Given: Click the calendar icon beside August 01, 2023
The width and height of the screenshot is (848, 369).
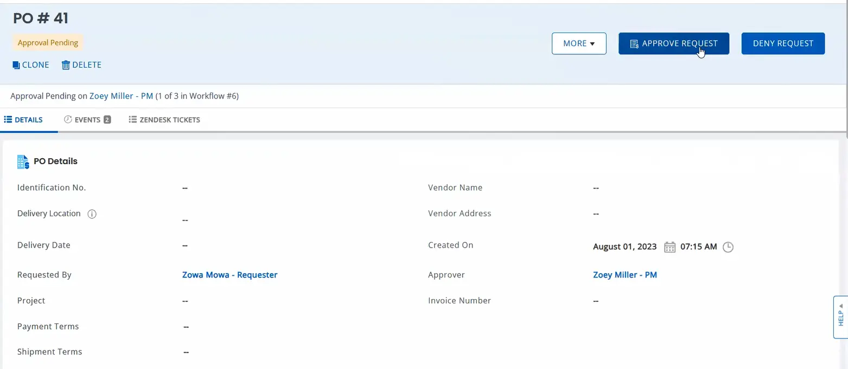Looking at the screenshot, I should pos(669,247).
